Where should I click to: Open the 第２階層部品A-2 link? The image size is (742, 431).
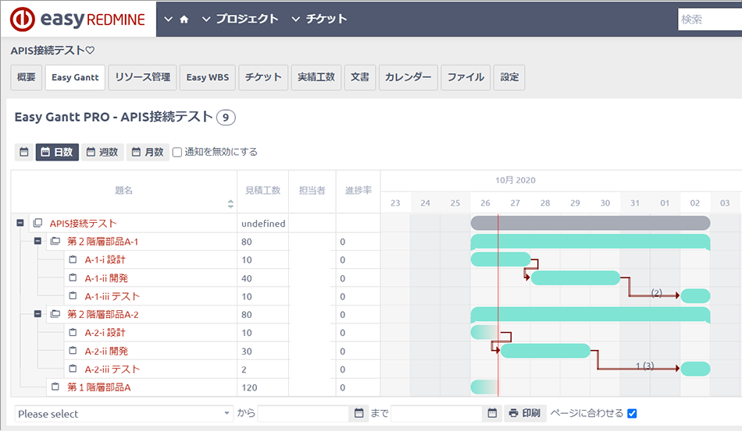102,314
